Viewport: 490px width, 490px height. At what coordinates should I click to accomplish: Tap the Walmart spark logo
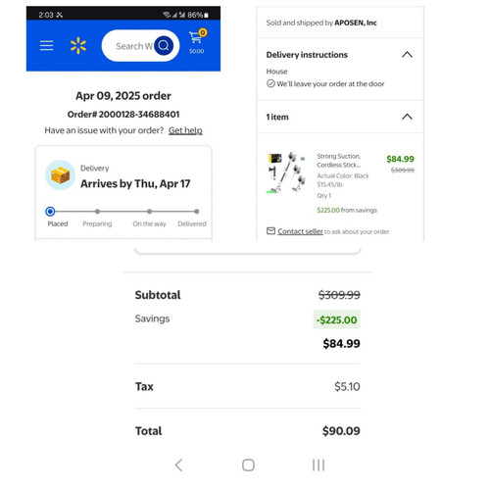click(x=78, y=46)
